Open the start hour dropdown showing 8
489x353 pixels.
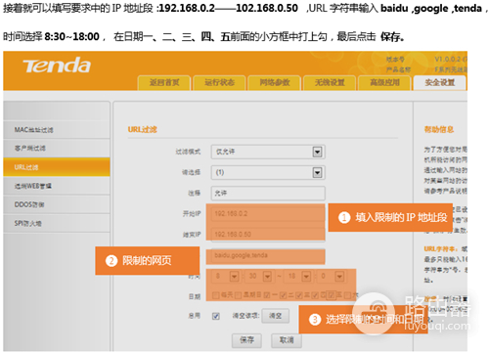pyautogui.click(x=226, y=276)
